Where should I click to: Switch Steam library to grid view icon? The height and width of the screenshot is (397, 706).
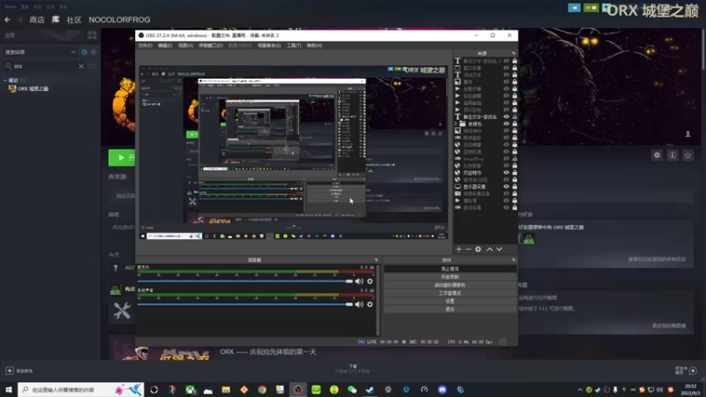[93, 35]
